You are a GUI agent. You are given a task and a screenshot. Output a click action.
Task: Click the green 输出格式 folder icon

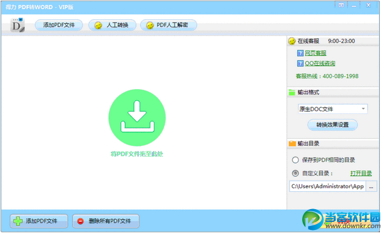pyautogui.click(x=292, y=92)
